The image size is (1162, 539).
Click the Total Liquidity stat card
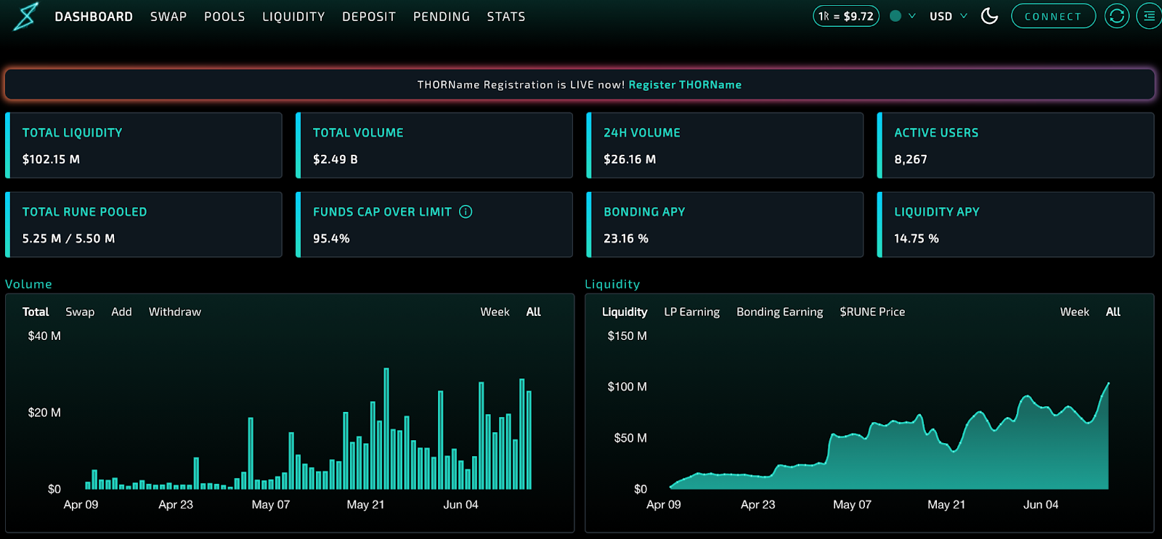144,145
